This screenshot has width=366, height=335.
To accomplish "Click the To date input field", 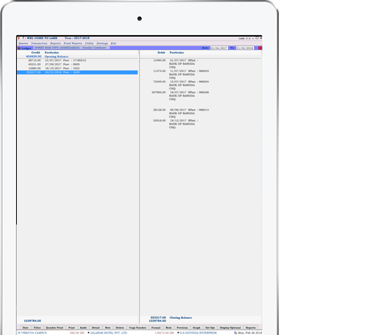I will click(x=245, y=48).
